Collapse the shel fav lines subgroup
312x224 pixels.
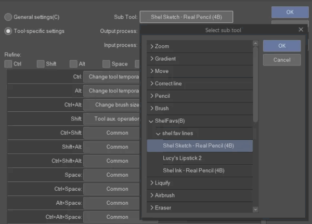pyautogui.click(x=158, y=134)
